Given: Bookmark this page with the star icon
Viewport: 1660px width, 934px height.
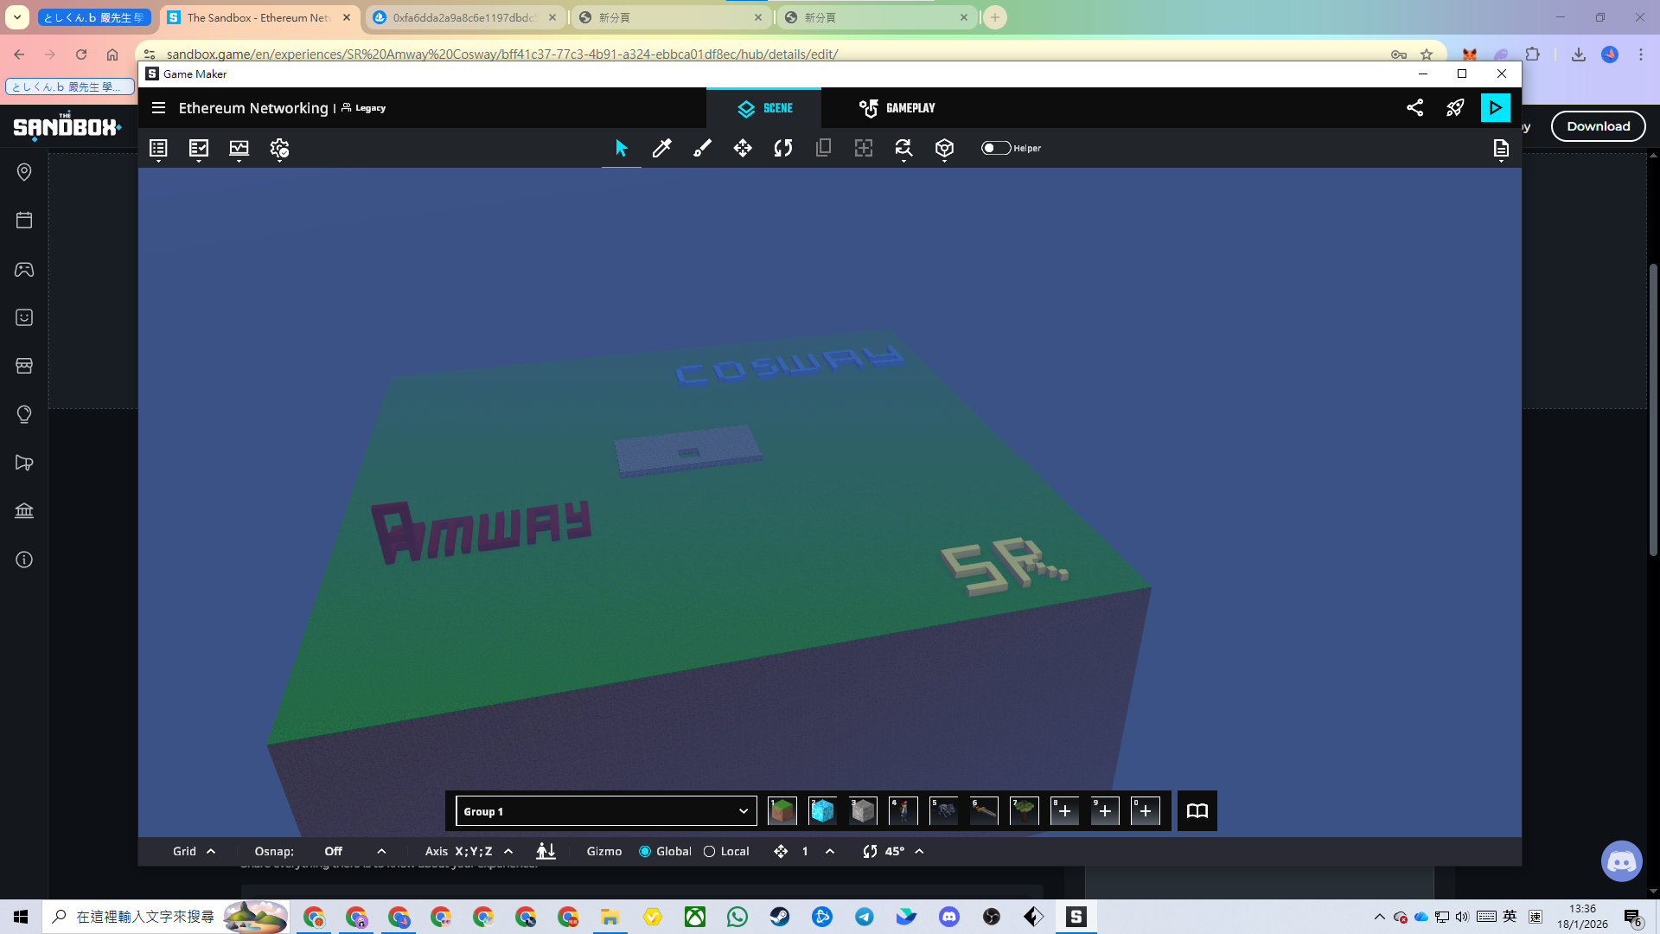Looking at the screenshot, I should pos(1427,54).
